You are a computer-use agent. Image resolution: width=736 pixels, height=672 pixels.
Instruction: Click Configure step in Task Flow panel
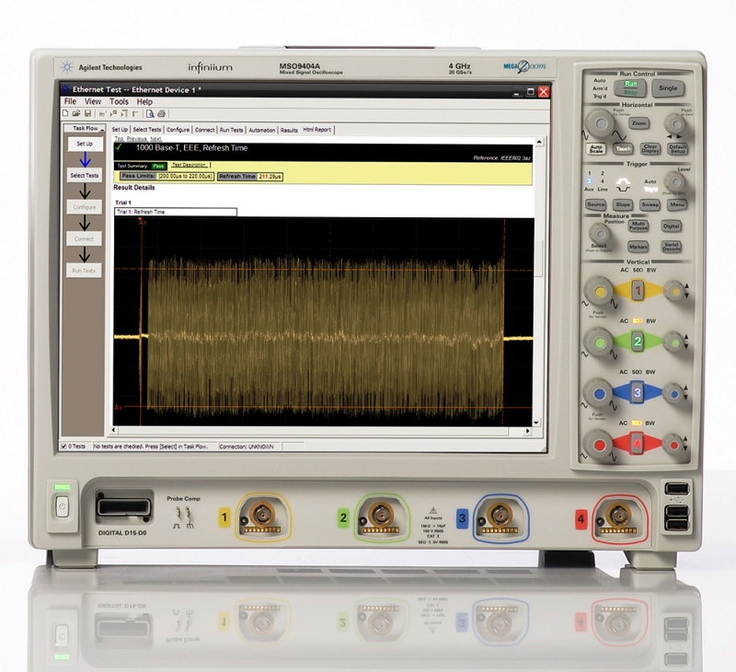[x=85, y=207]
